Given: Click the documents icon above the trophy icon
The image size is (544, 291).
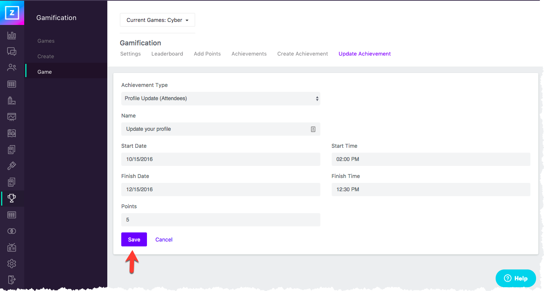Looking at the screenshot, I should (12, 182).
